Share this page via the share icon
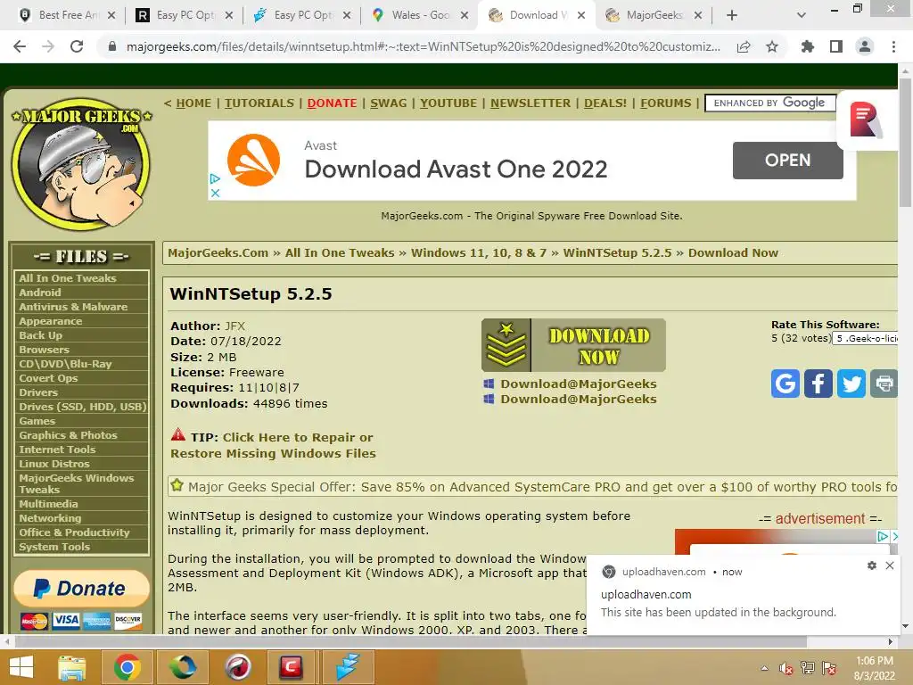 coord(744,46)
